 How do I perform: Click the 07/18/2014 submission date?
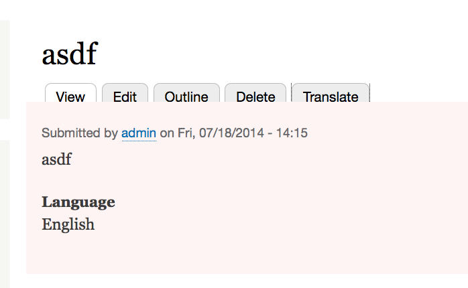tap(230, 133)
